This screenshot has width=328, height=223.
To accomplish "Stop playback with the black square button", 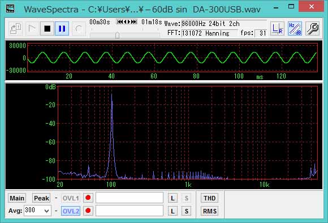I will 48,29.
